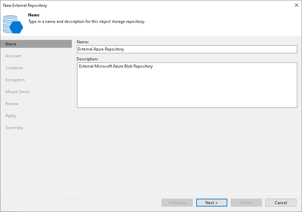Screen dimensions: 302x212
Task: Click the Next > button
Action: tap(212, 202)
